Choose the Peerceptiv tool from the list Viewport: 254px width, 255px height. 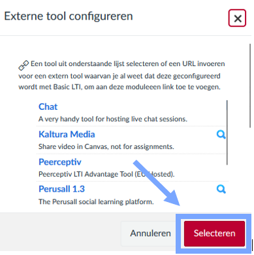tap(60, 162)
